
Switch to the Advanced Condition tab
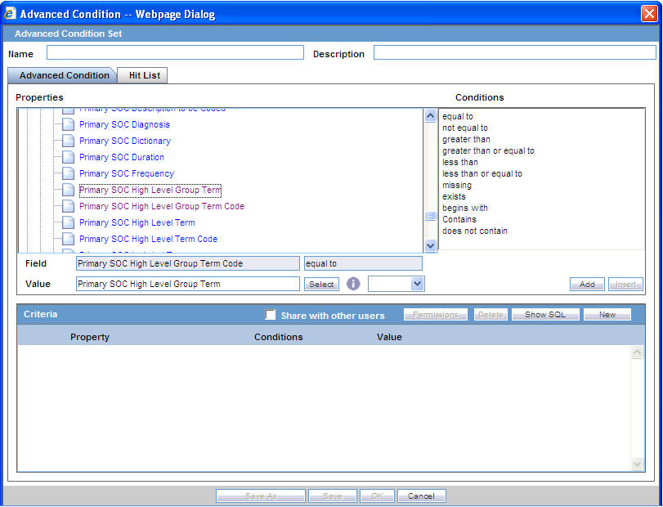(62, 74)
